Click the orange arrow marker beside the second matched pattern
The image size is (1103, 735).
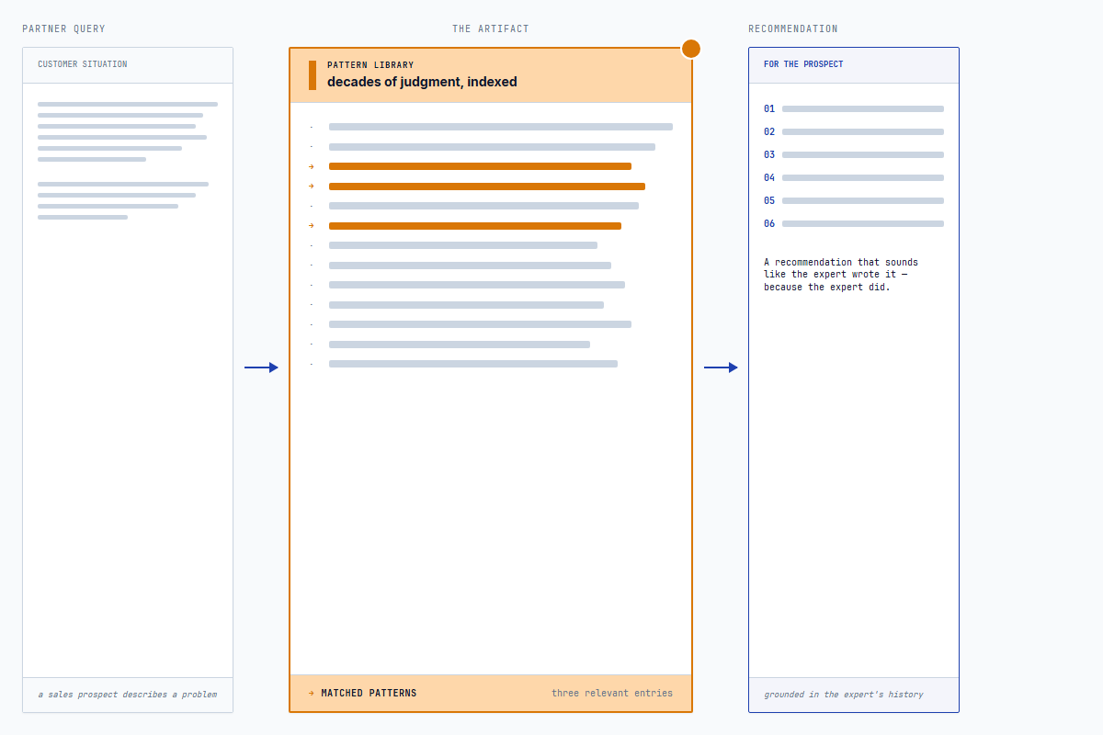click(x=313, y=187)
